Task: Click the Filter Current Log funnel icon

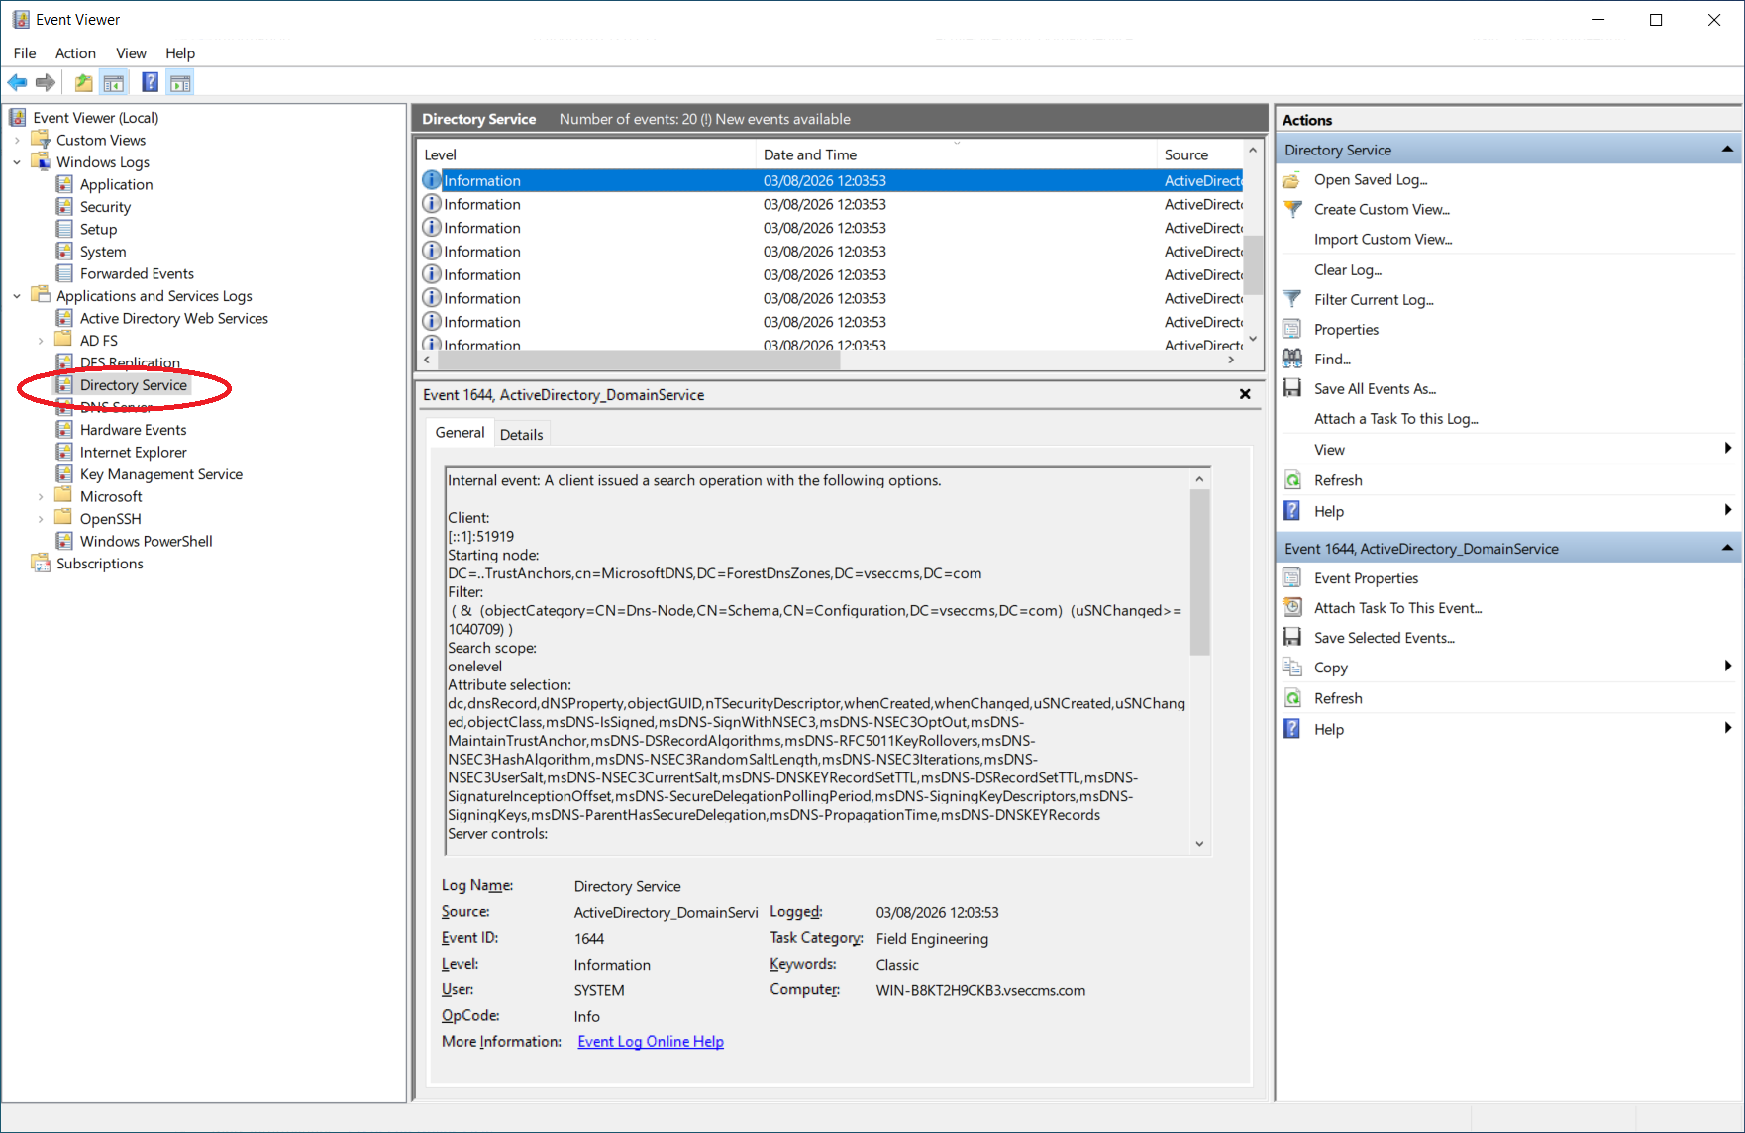Action: click(1292, 299)
